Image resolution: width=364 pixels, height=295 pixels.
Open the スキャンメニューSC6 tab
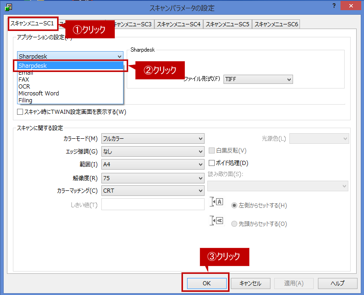pos(276,24)
